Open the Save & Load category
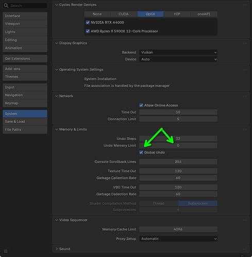Viewport: 252px width, 257px height. click(x=25, y=122)
